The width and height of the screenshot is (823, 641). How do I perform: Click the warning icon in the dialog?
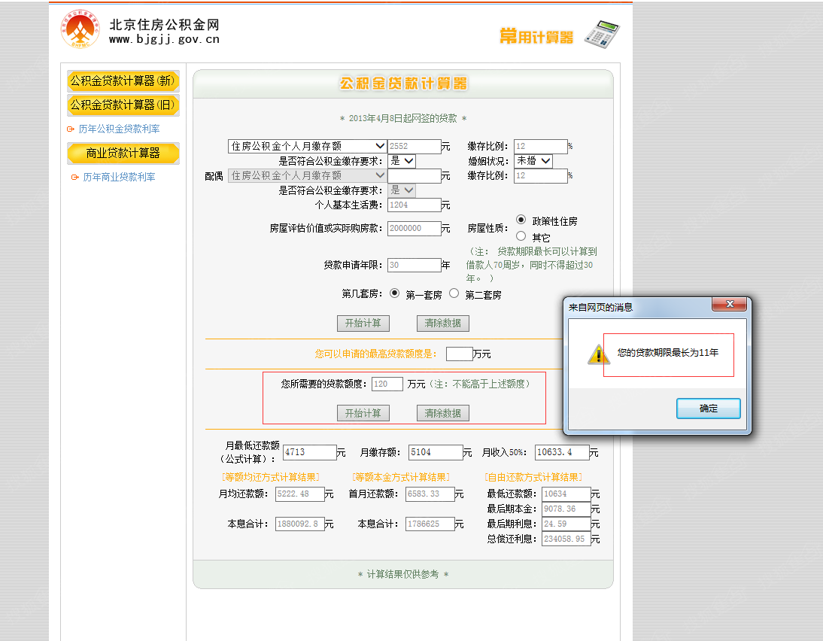[x=598, y=354]
